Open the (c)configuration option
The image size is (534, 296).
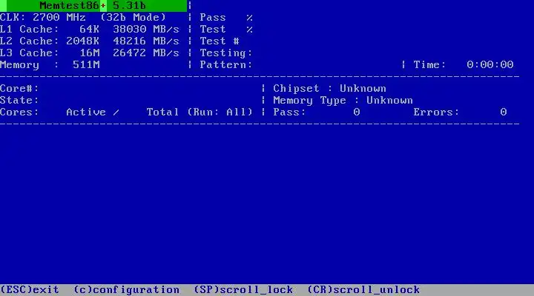[x=126, y=289]
